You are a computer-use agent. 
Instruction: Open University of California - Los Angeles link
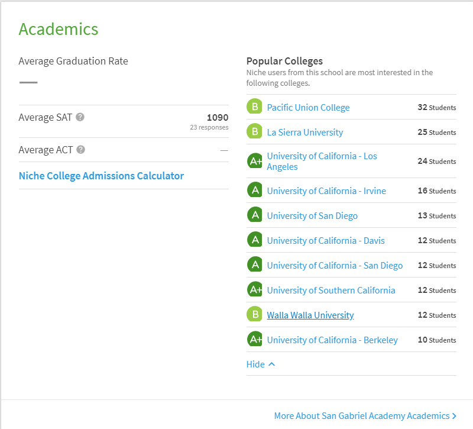[x=322, y=161]
